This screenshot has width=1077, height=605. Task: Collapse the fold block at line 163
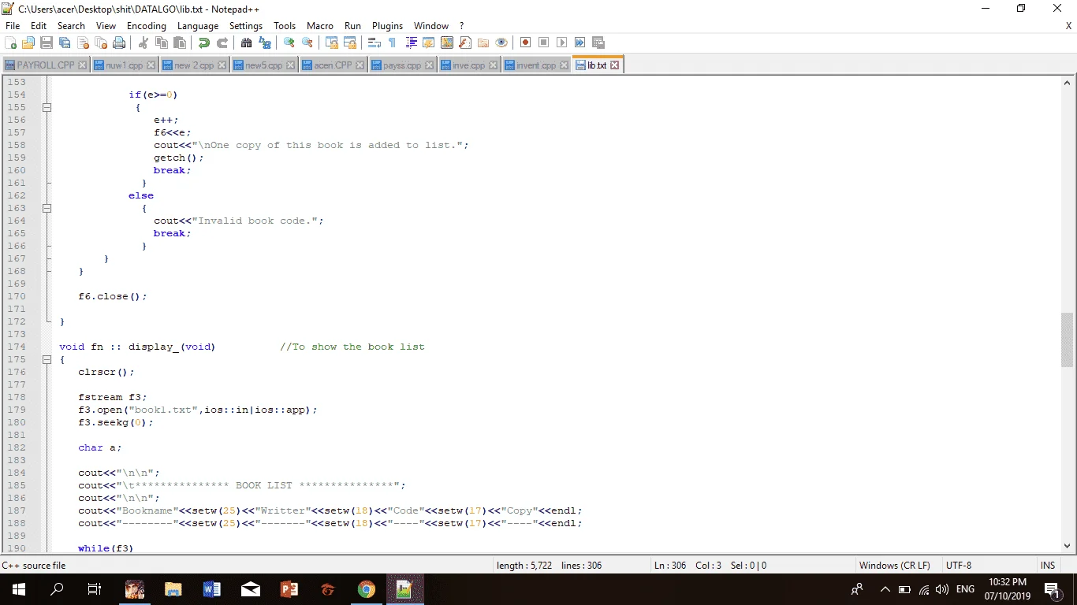point(47,208)
